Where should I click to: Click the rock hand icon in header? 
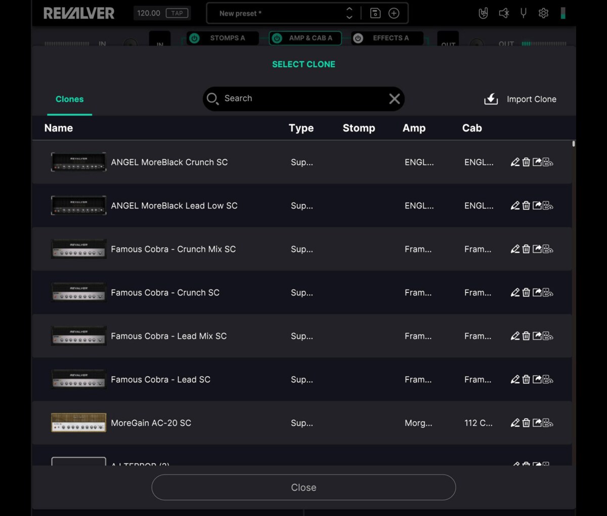[483, 13]
